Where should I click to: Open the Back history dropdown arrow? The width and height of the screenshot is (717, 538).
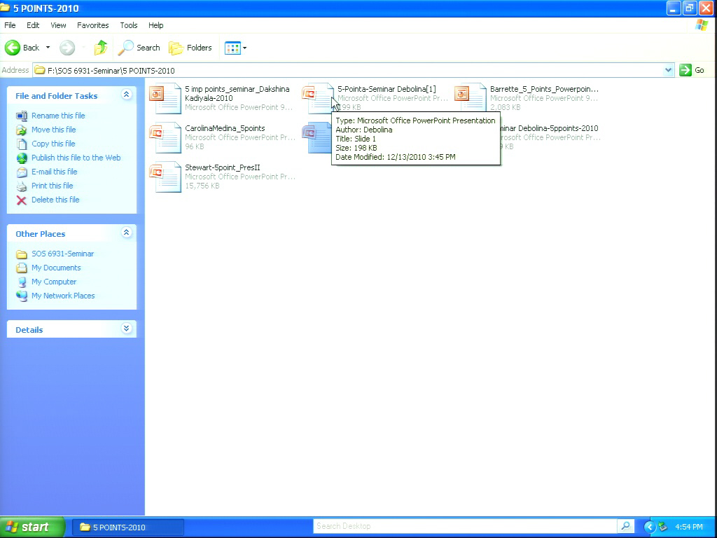48,48
